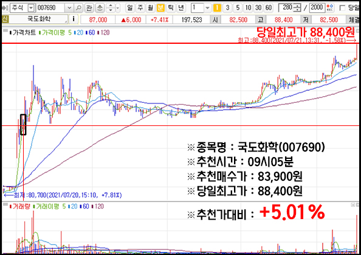Adjust the 280 bar count stepper arrows
This screenshot has height=255, width=361.
pos(298,8)
